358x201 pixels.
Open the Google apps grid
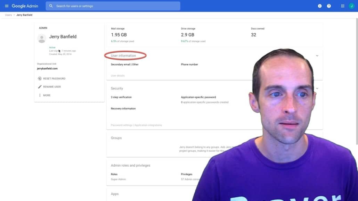point(342,6)
